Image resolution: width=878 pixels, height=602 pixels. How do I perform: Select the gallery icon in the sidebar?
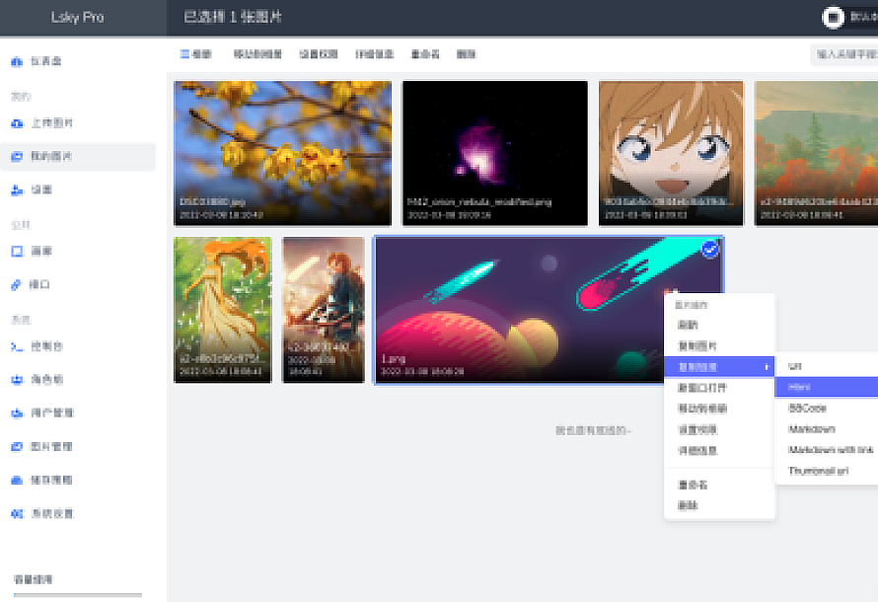(x=17, y=252)
